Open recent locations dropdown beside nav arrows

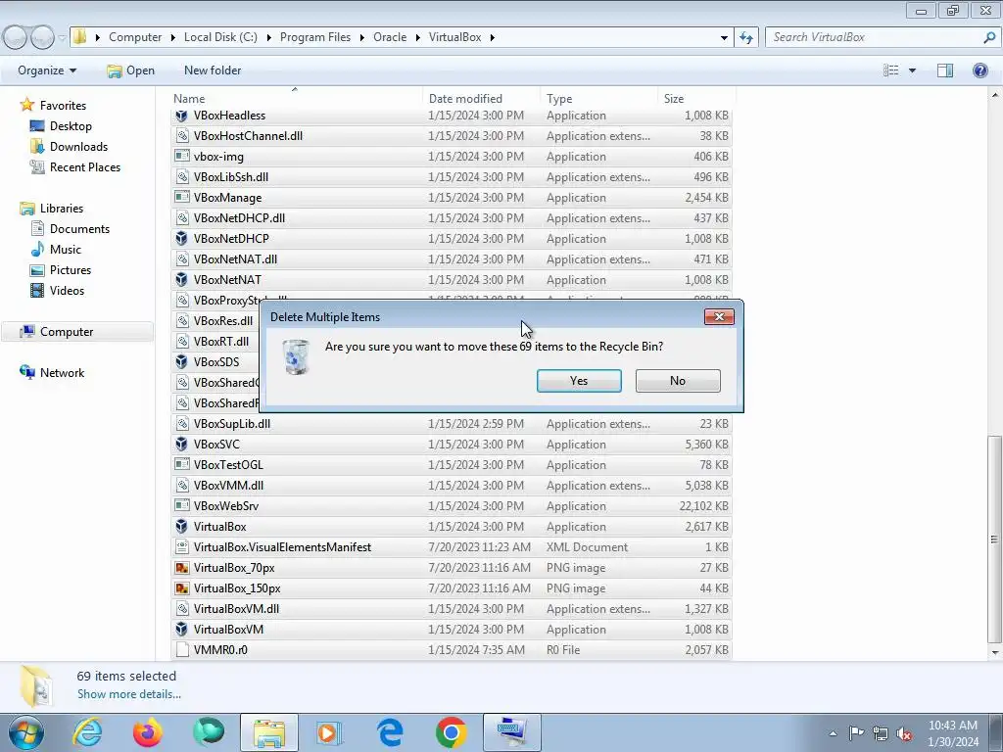[x=62, y=38]
